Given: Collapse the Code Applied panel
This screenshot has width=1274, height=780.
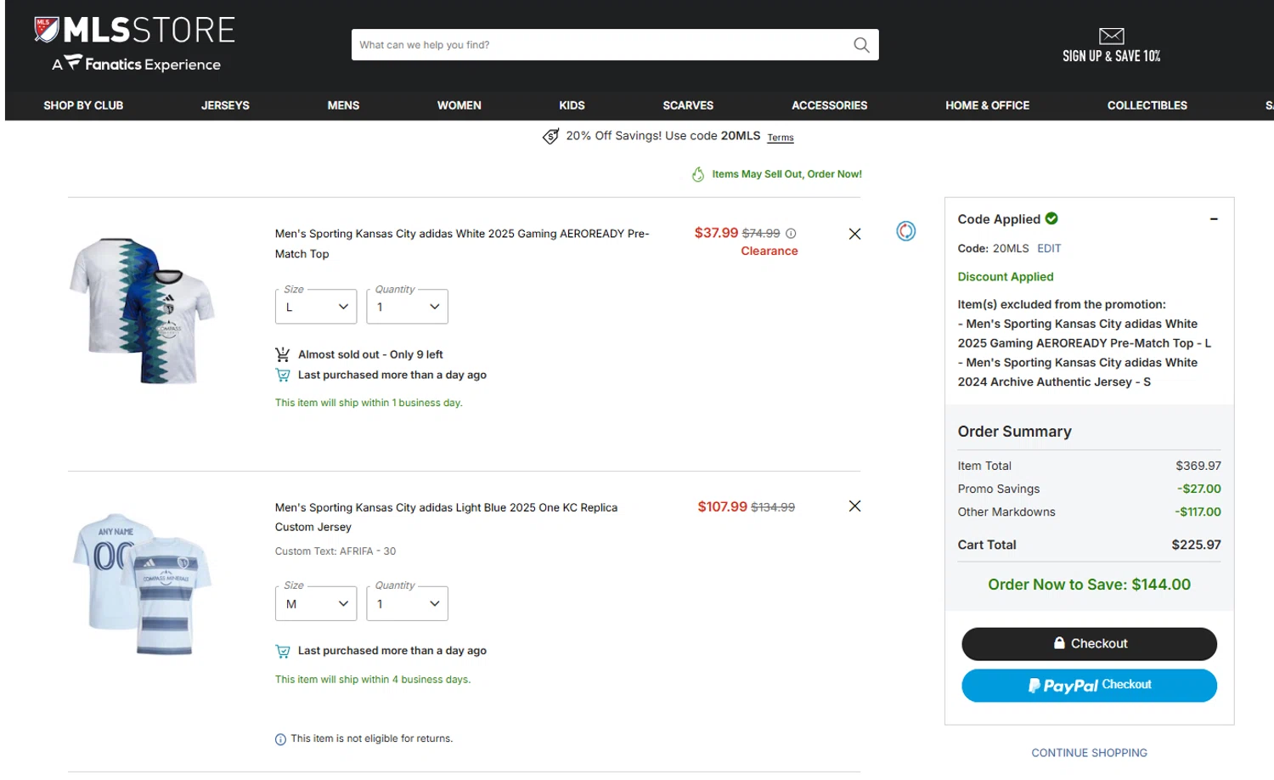Looking at the screenshot, I should (x=1214, y=219).
